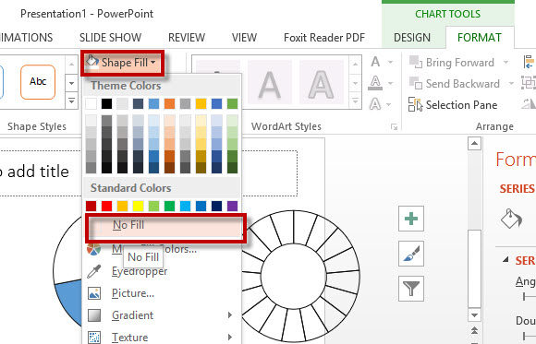Select the Eyedropper fill option
The image size is (536, 344).
click(x=140, y=271)
